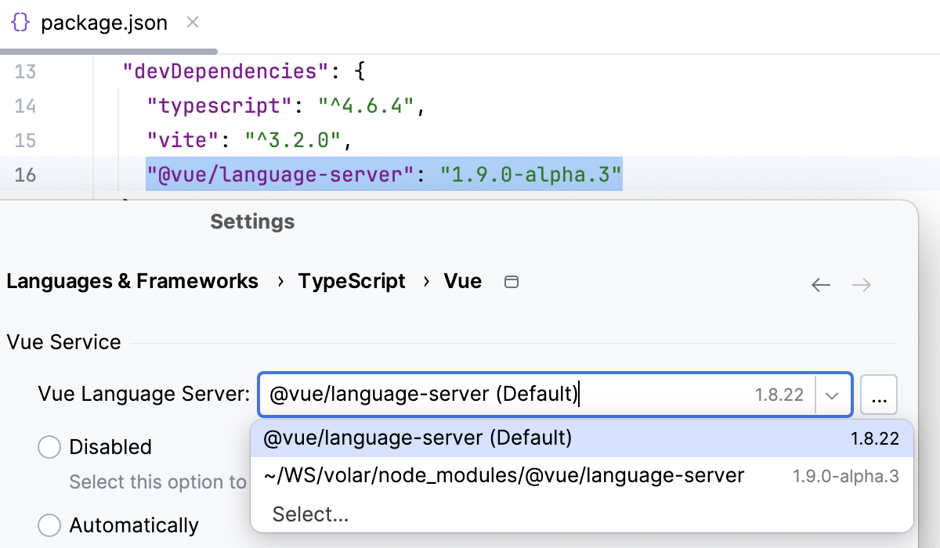940x548 pixels.
Task: Go back using the left arrow
Action: pyautogui.click(x=820, y=285)
